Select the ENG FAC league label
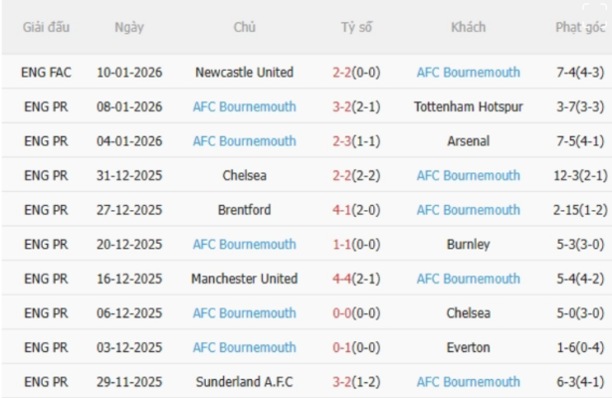Screen dimensions: 612x398 click(x=46, y=73)
